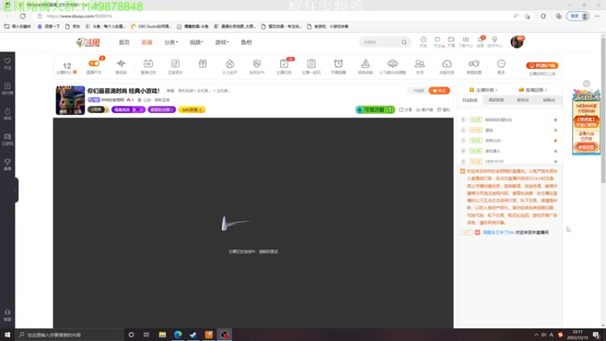
Task: Expand the left sidebar collapse handle
Action: click(x=16, y=190)
